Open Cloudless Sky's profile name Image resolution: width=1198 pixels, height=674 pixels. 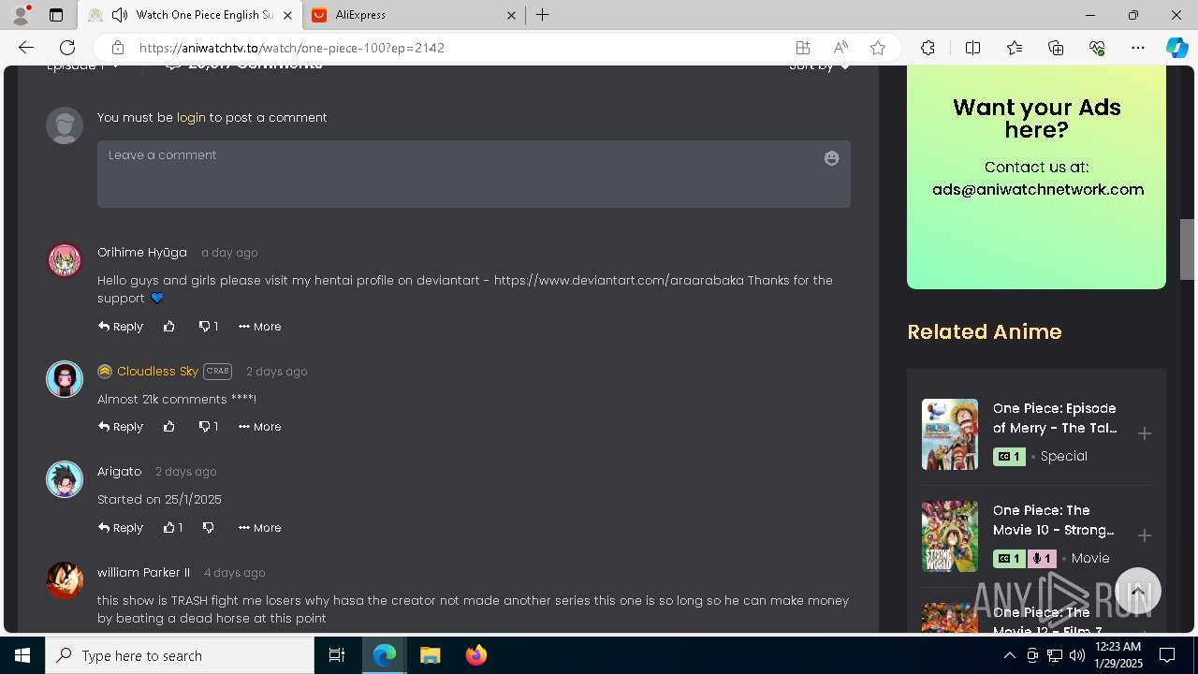(x=157, y=372)
